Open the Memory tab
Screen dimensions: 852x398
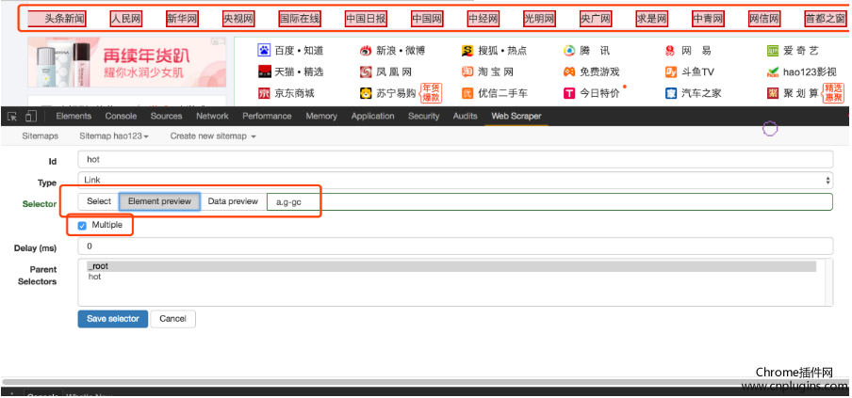[x=321, y=116]
